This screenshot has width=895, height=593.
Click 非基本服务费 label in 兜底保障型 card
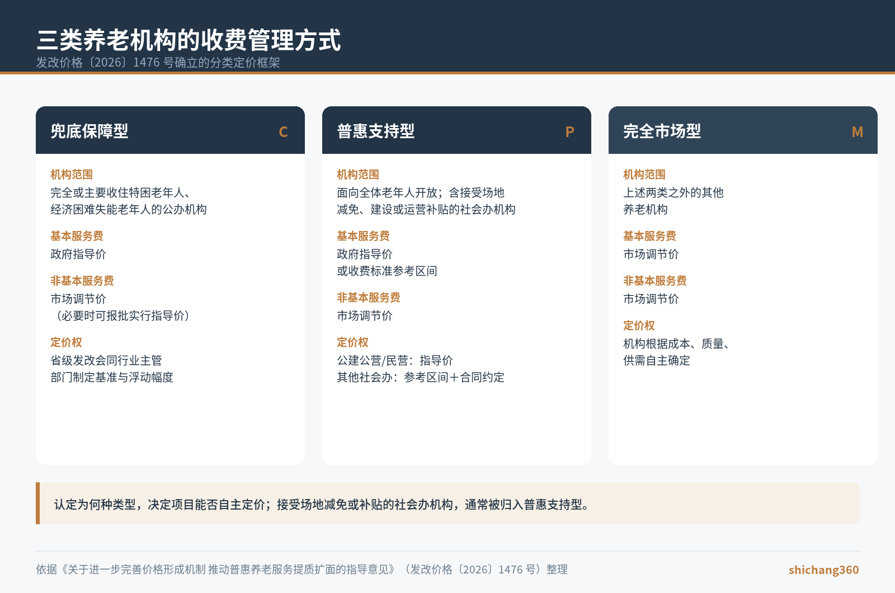[82, 281]
